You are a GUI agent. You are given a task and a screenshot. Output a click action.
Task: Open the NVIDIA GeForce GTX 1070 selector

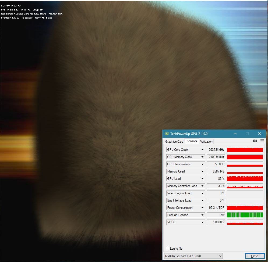click(x=193, y=256)
